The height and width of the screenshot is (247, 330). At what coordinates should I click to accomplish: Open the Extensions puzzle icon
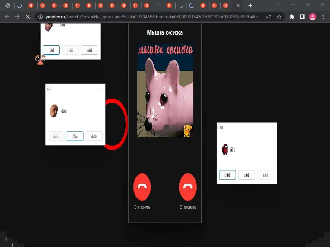[292, 17]
